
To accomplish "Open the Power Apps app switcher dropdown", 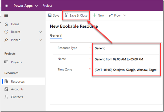I will click(x=37, y=6).
